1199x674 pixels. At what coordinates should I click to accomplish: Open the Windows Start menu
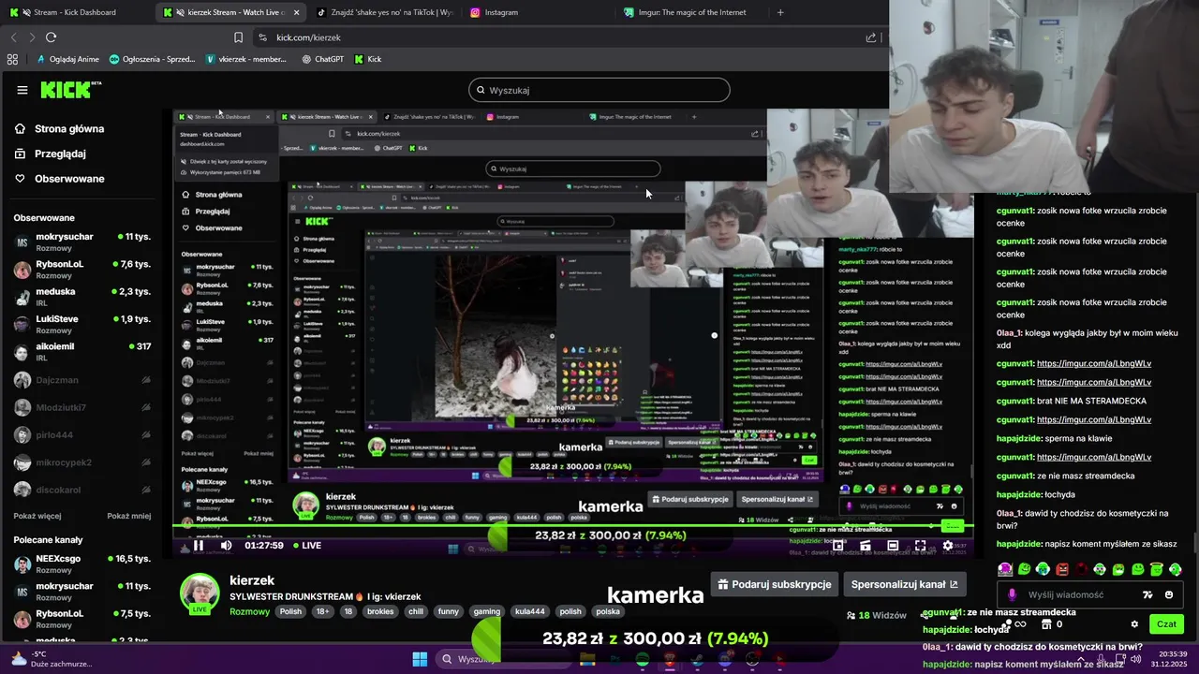coord(420,659)
